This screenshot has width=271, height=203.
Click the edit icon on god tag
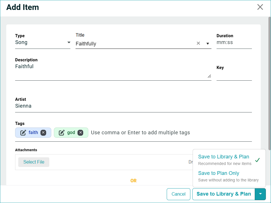point(62,133)
